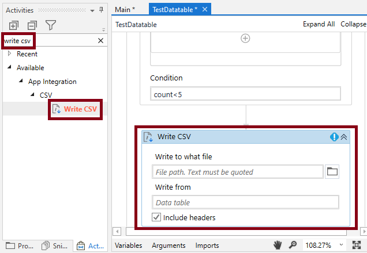Clear the 'write csv' search text
367x253 pixels.
100,41
